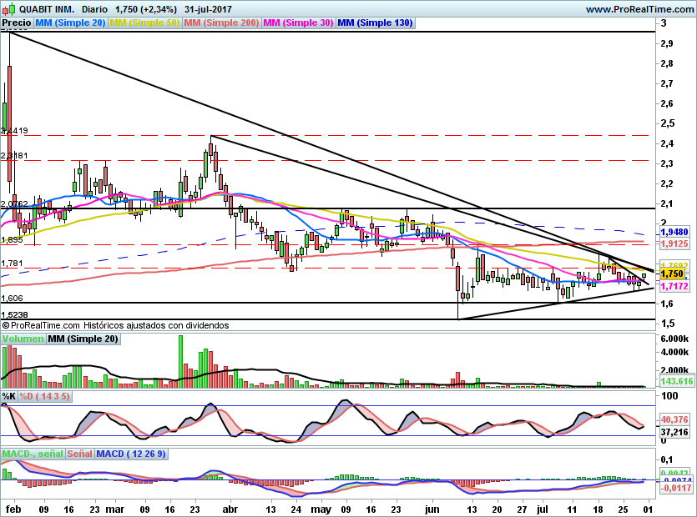Select the MM (Simple 130) dark blue label
The width and height of the screenshot is (697, 517).
376,23
